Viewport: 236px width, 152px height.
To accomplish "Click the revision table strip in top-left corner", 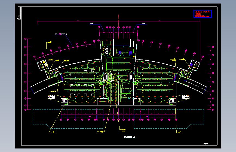I will (x=19, y=13).
